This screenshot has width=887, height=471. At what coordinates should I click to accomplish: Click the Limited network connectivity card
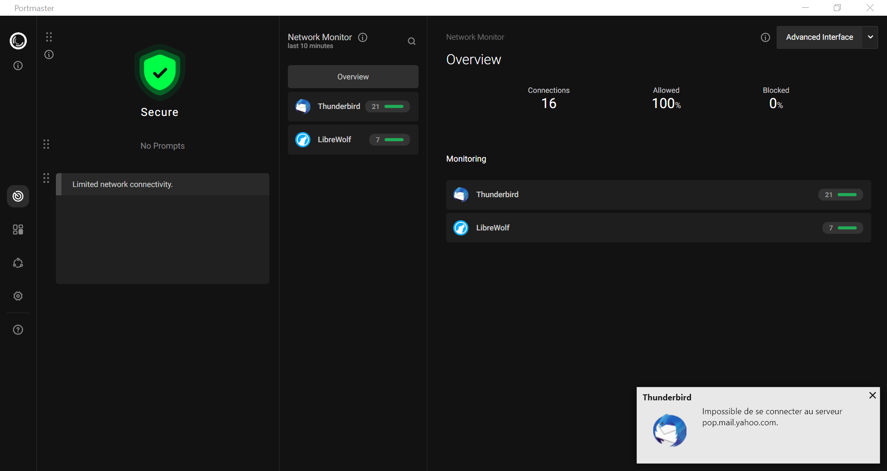162,184
